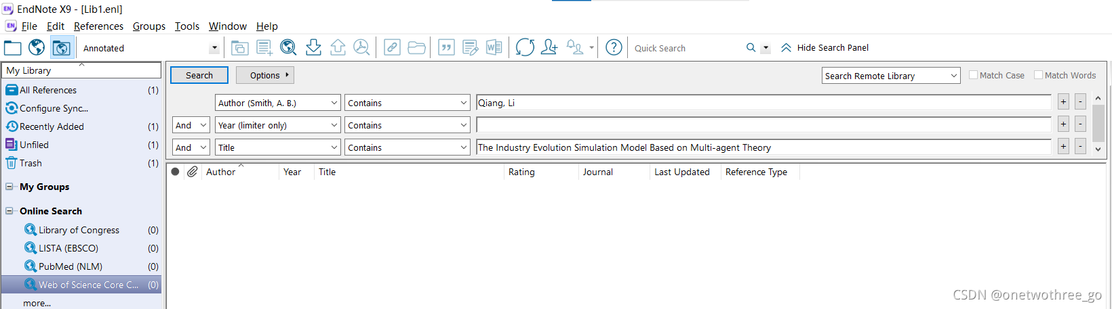
Task: Open the Tools menu
Action: coord(187,26)
